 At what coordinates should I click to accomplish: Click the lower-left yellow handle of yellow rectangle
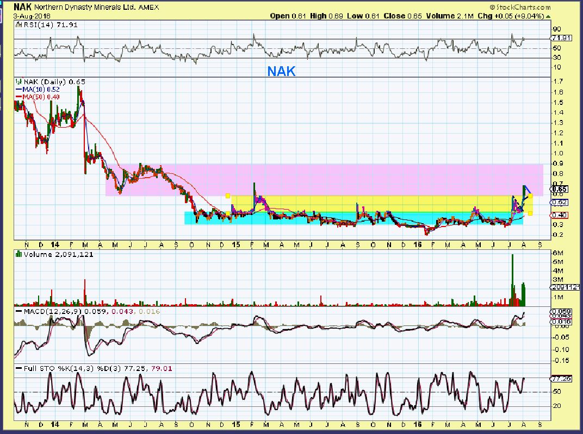pyautogui.click(x=228, y=213)
